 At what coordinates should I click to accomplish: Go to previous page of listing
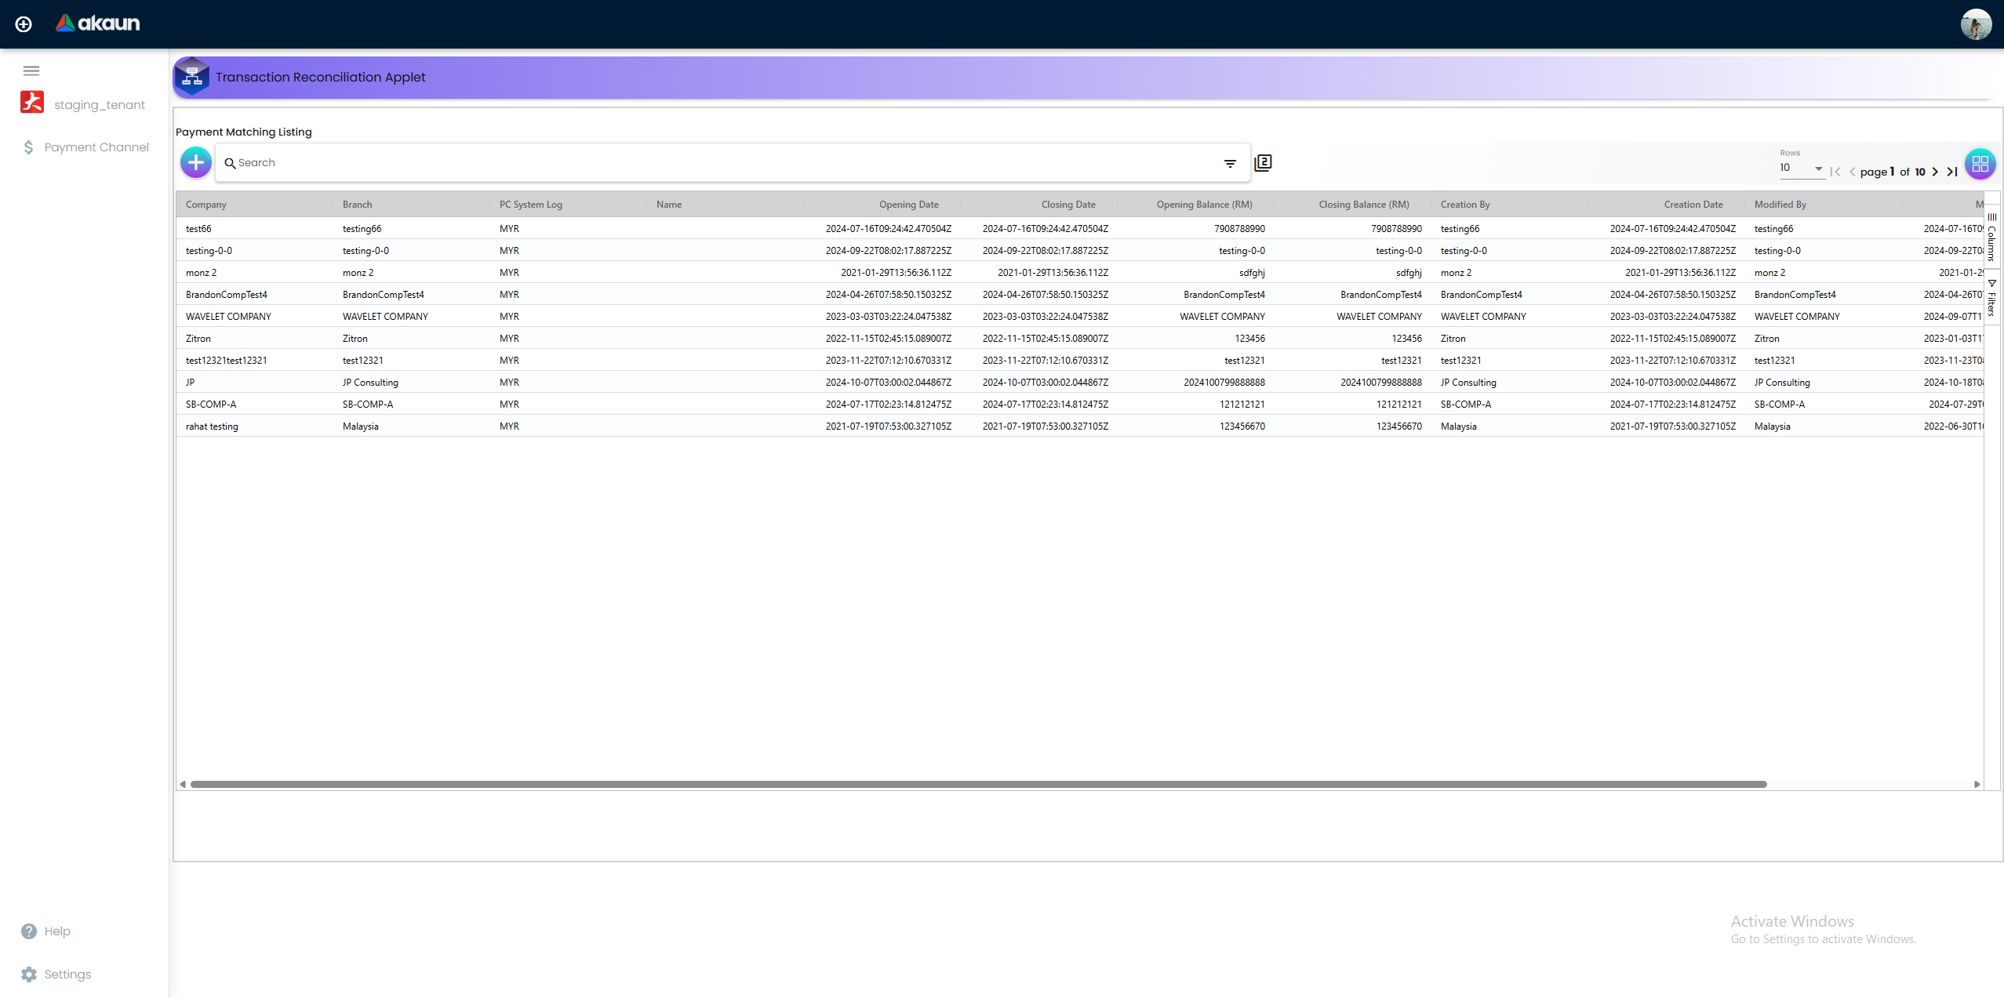[1853, 172]
